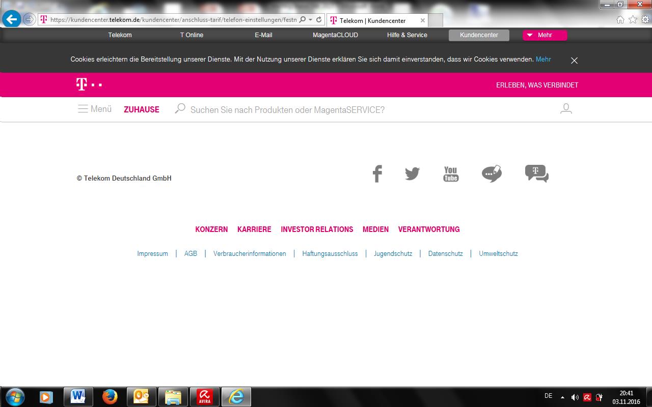Click the browser forward arrow button

(29, 19)
